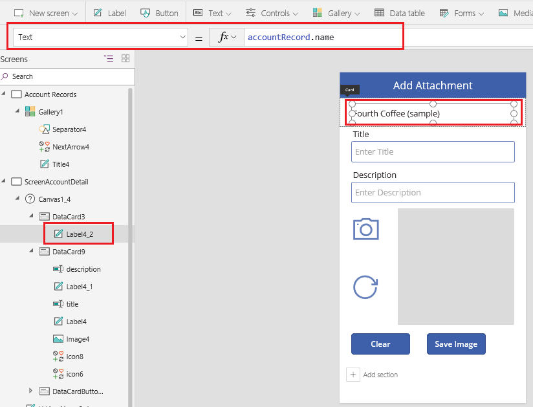
Task: Open the New screen dropdown
Action: (45, 12)
